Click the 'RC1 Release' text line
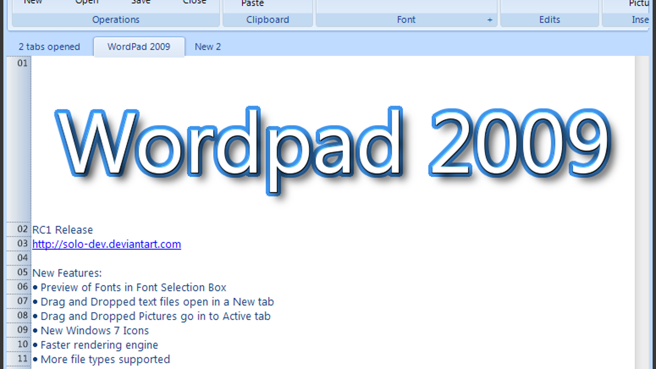The width and height of the screenshot is (656, 369). (63, 230)
